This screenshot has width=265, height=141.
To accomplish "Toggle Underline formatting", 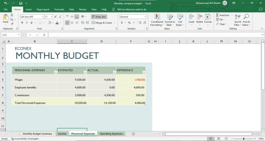I will (32, 23).
